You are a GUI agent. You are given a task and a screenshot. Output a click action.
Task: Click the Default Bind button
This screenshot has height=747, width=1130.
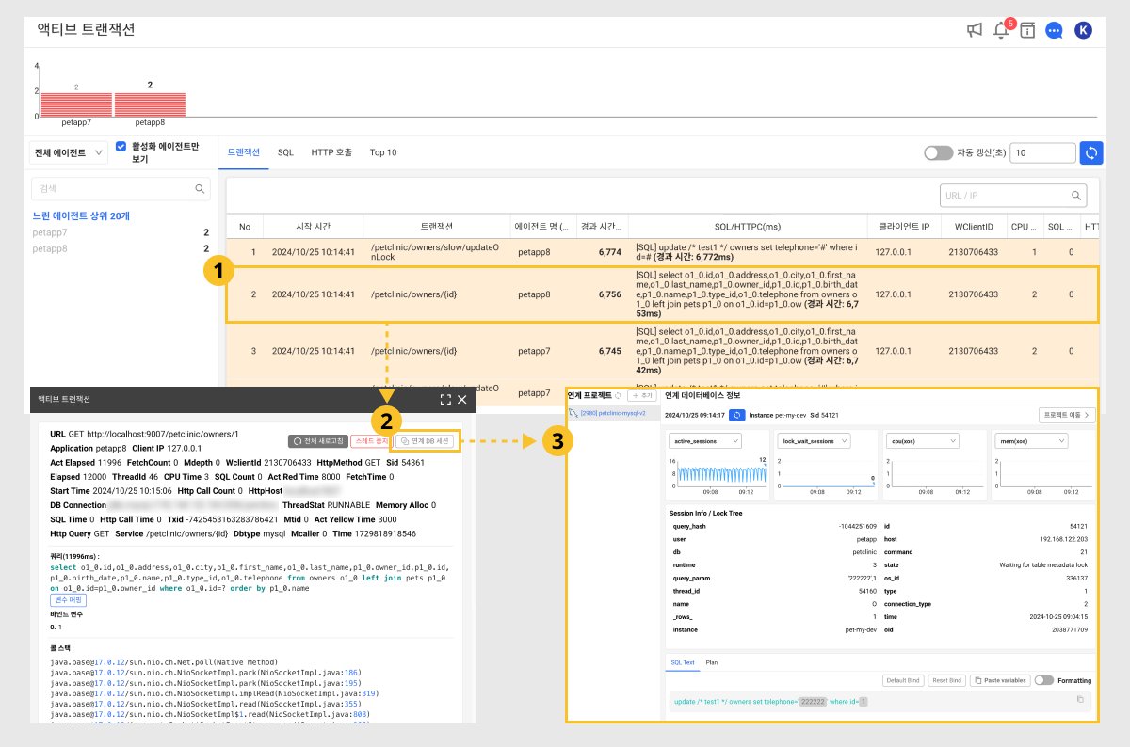(x=903, y=680)
